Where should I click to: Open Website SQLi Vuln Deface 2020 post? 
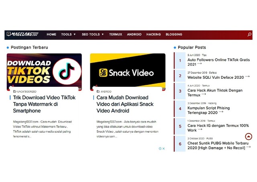(x=216, y=78)
